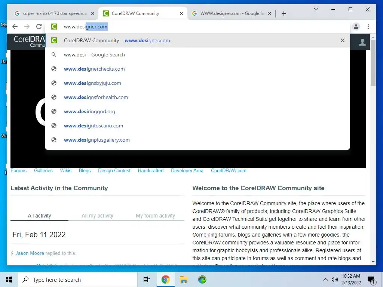Click 'Fri, Feb 11 2022' date heading
This screenshot has height=287, width=383.
coord(39,235)
